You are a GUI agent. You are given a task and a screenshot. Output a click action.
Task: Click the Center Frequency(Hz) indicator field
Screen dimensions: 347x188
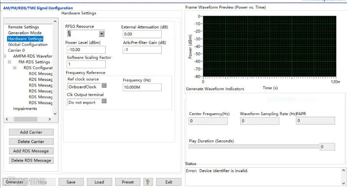point(208,121)
